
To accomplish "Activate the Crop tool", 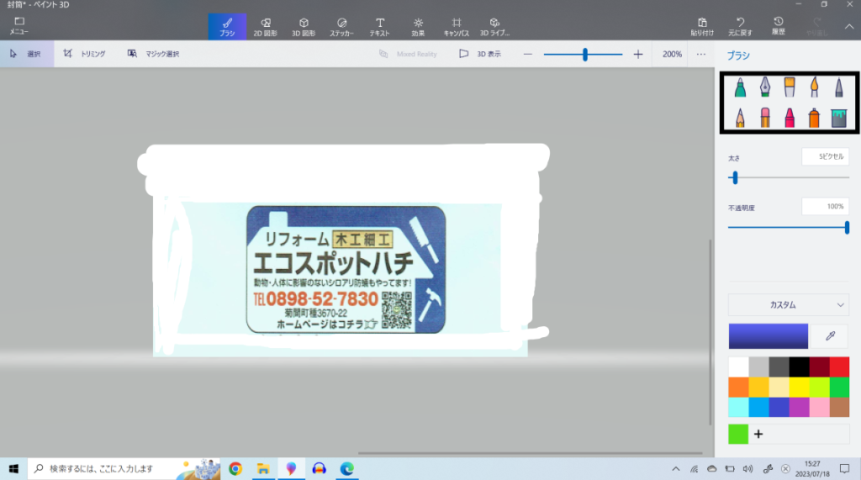I will [84, 54].
